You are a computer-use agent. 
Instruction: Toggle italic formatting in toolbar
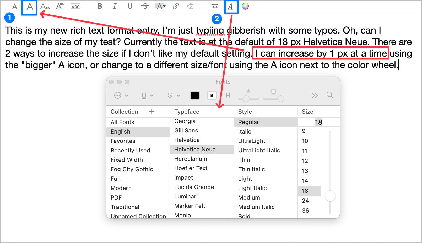point(115,6)
